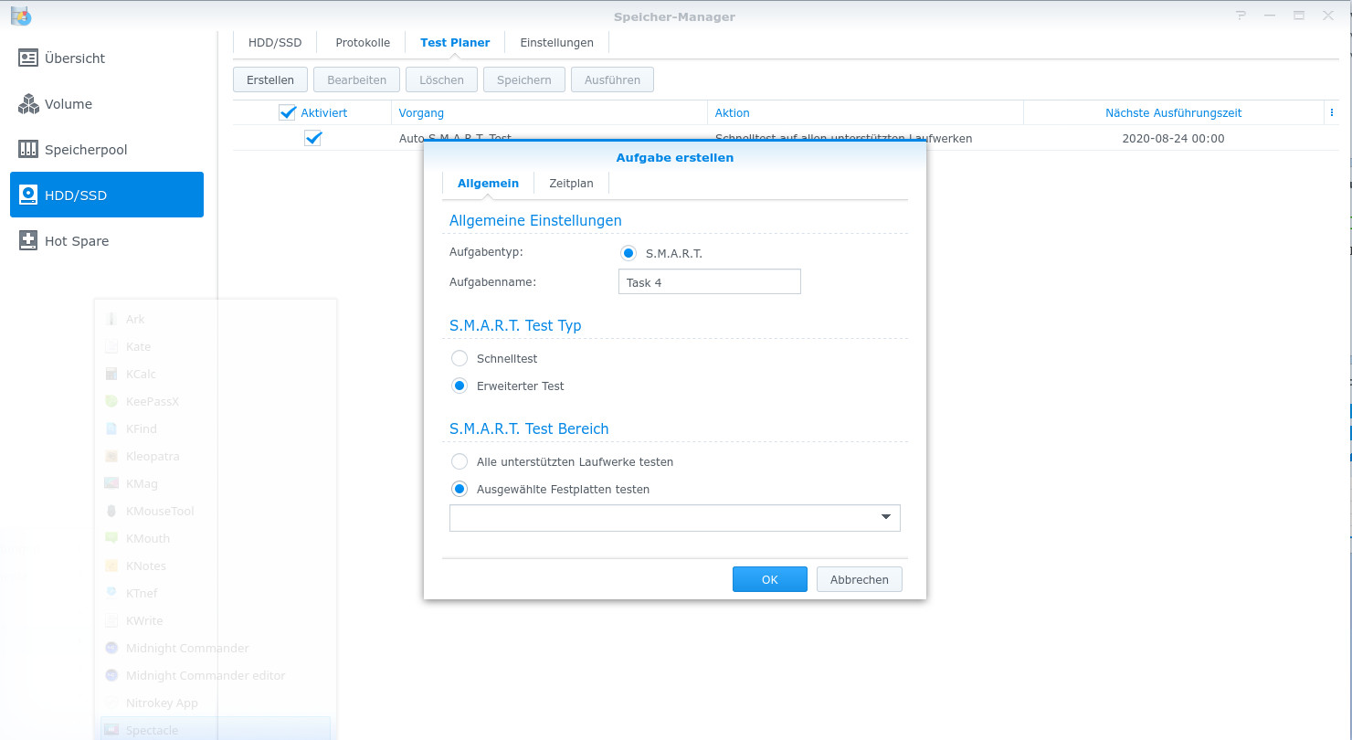Open the Allgemein dialog tab
The image size is (1352, 740).
488,184
